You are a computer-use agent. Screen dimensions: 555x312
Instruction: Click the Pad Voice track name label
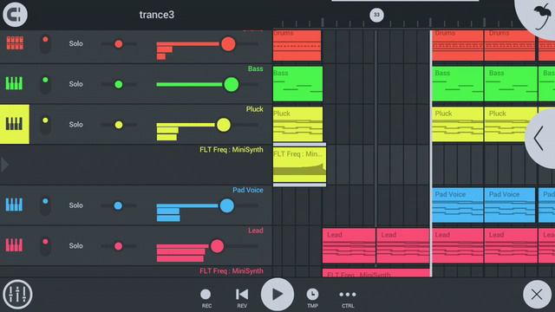(x=248, y=190)
